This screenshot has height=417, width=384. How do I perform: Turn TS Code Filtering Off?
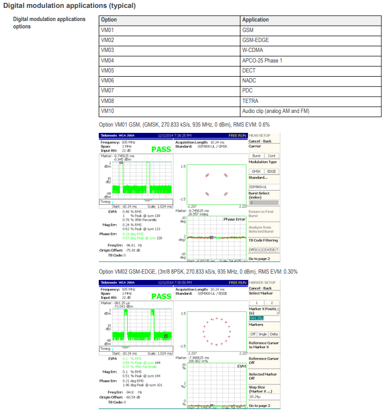click(x=252, y=249)
